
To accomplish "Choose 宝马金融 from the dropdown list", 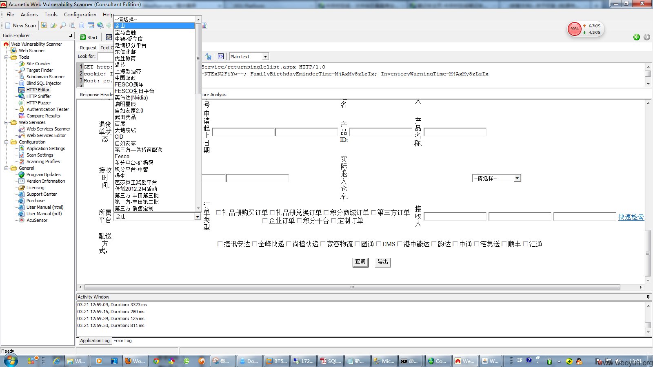I will pyautogui.click(x=154, y=32).
